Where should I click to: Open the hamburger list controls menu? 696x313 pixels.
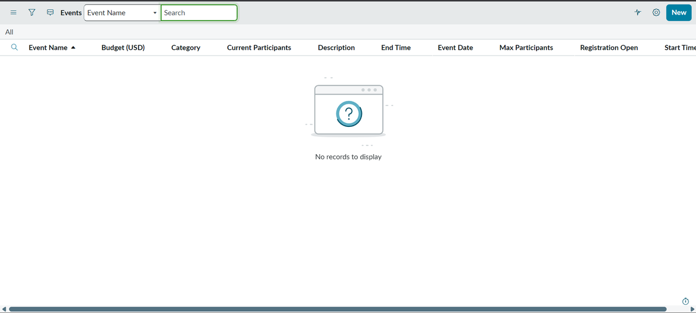click(x=13, y=13)
